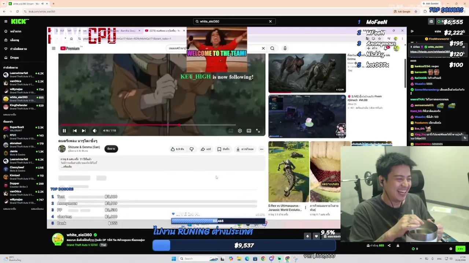469x263 pixels.
Task: Open Classybeef Slots & Casino channel
Action: point(23,169)
